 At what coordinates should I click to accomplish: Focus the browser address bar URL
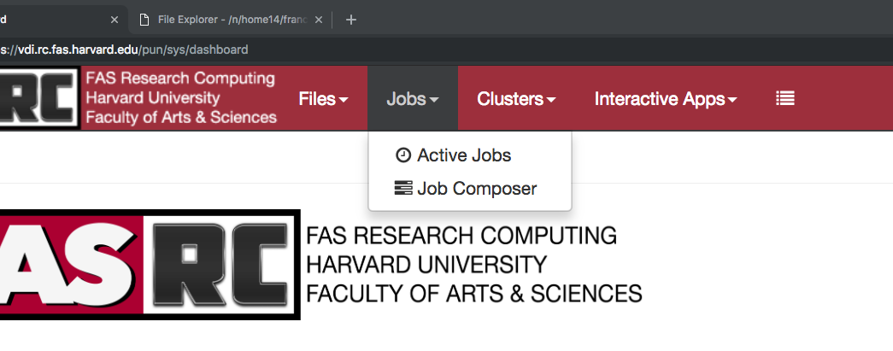(x=124, y=50)
